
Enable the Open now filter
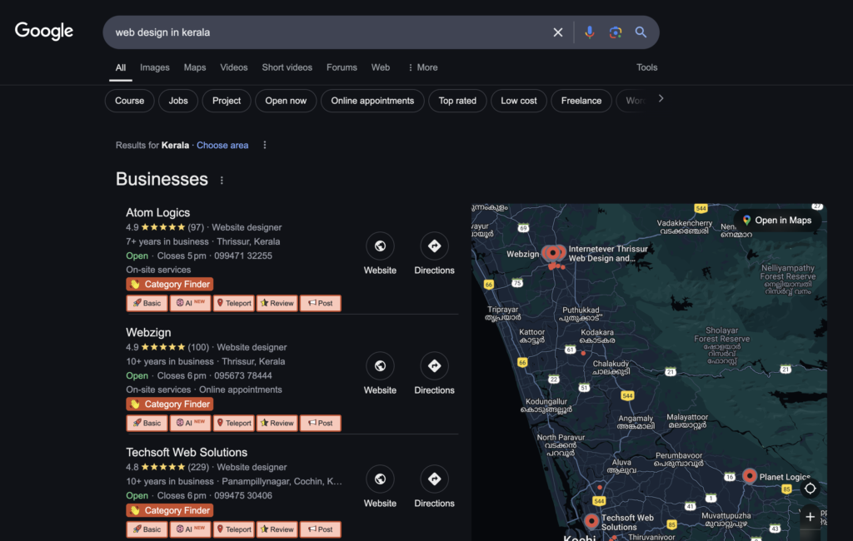[286, 101]
